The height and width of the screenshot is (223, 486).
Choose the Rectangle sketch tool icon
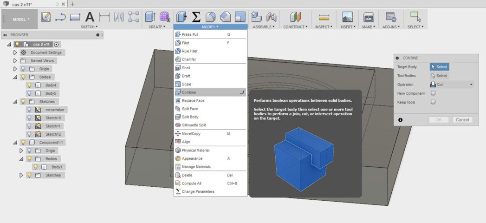(75, 17)
